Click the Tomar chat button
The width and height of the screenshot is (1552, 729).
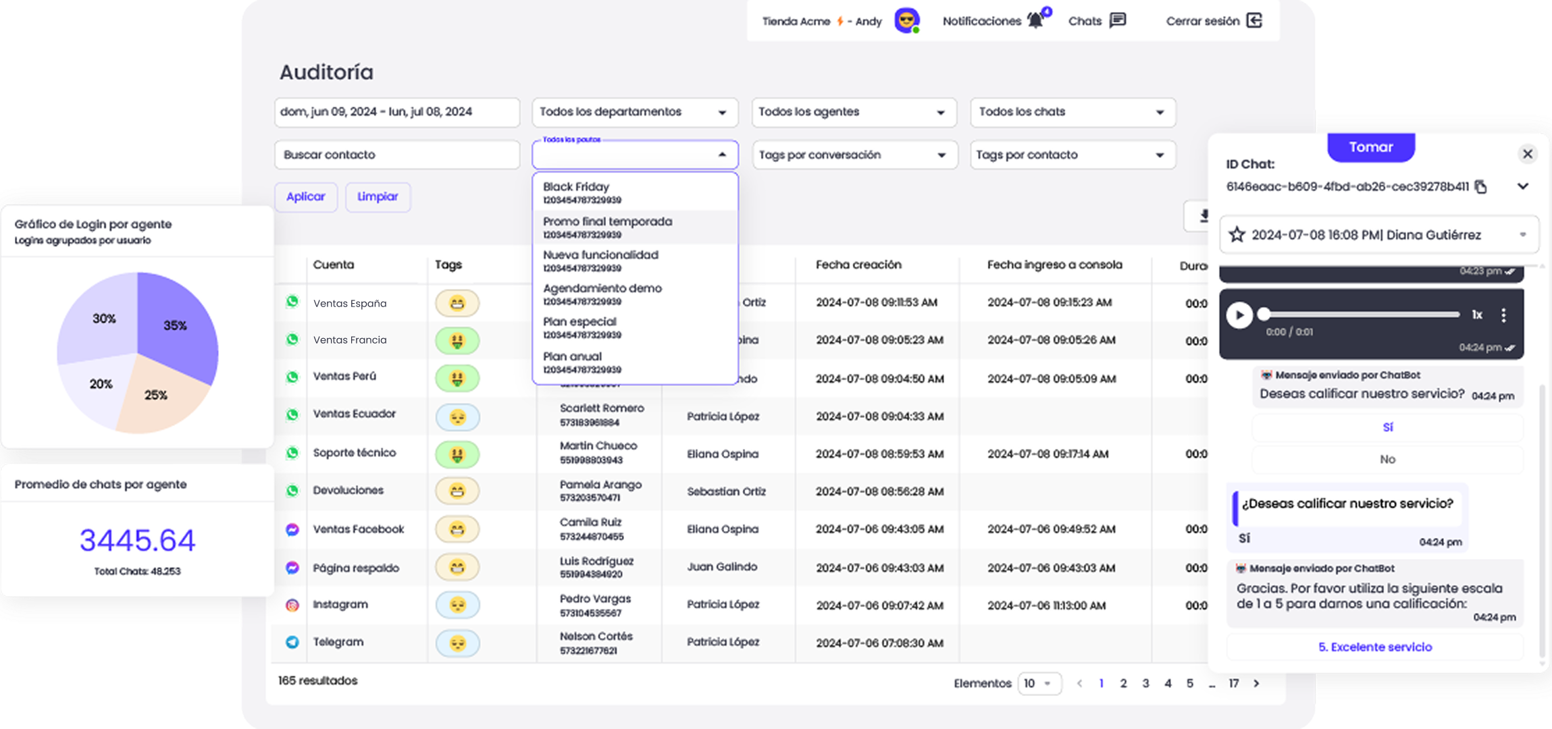(x=1370, y=147)
